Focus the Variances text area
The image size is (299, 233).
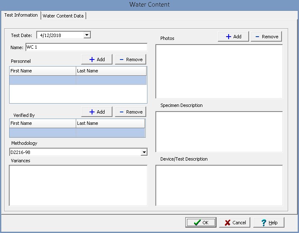pyautogui.click(x=78, y=185)
